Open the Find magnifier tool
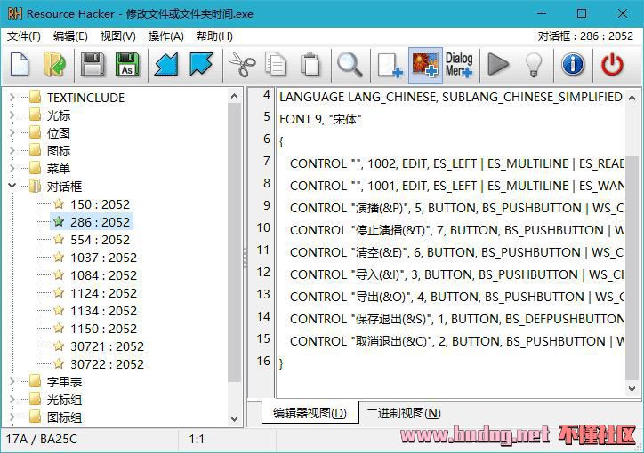This screenshot has width=644, height=453. (x=350, y=65)
